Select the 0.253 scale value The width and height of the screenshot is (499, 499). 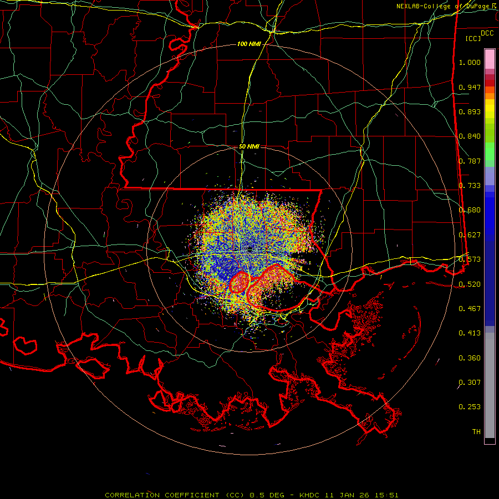(x=470, y=407)
